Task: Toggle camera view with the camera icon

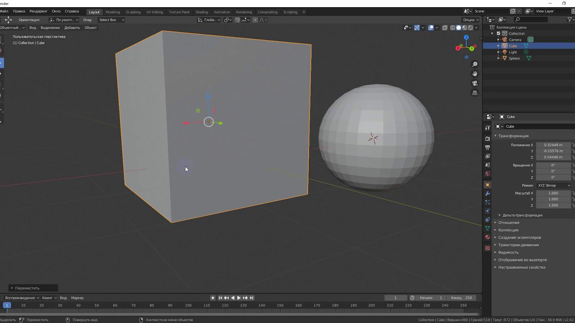Action: 475,83
